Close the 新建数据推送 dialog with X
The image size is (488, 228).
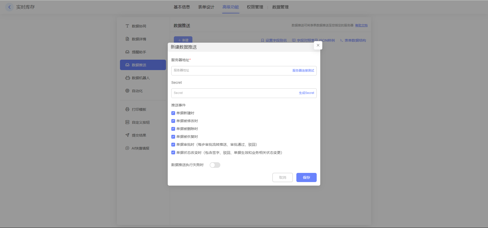318,45
